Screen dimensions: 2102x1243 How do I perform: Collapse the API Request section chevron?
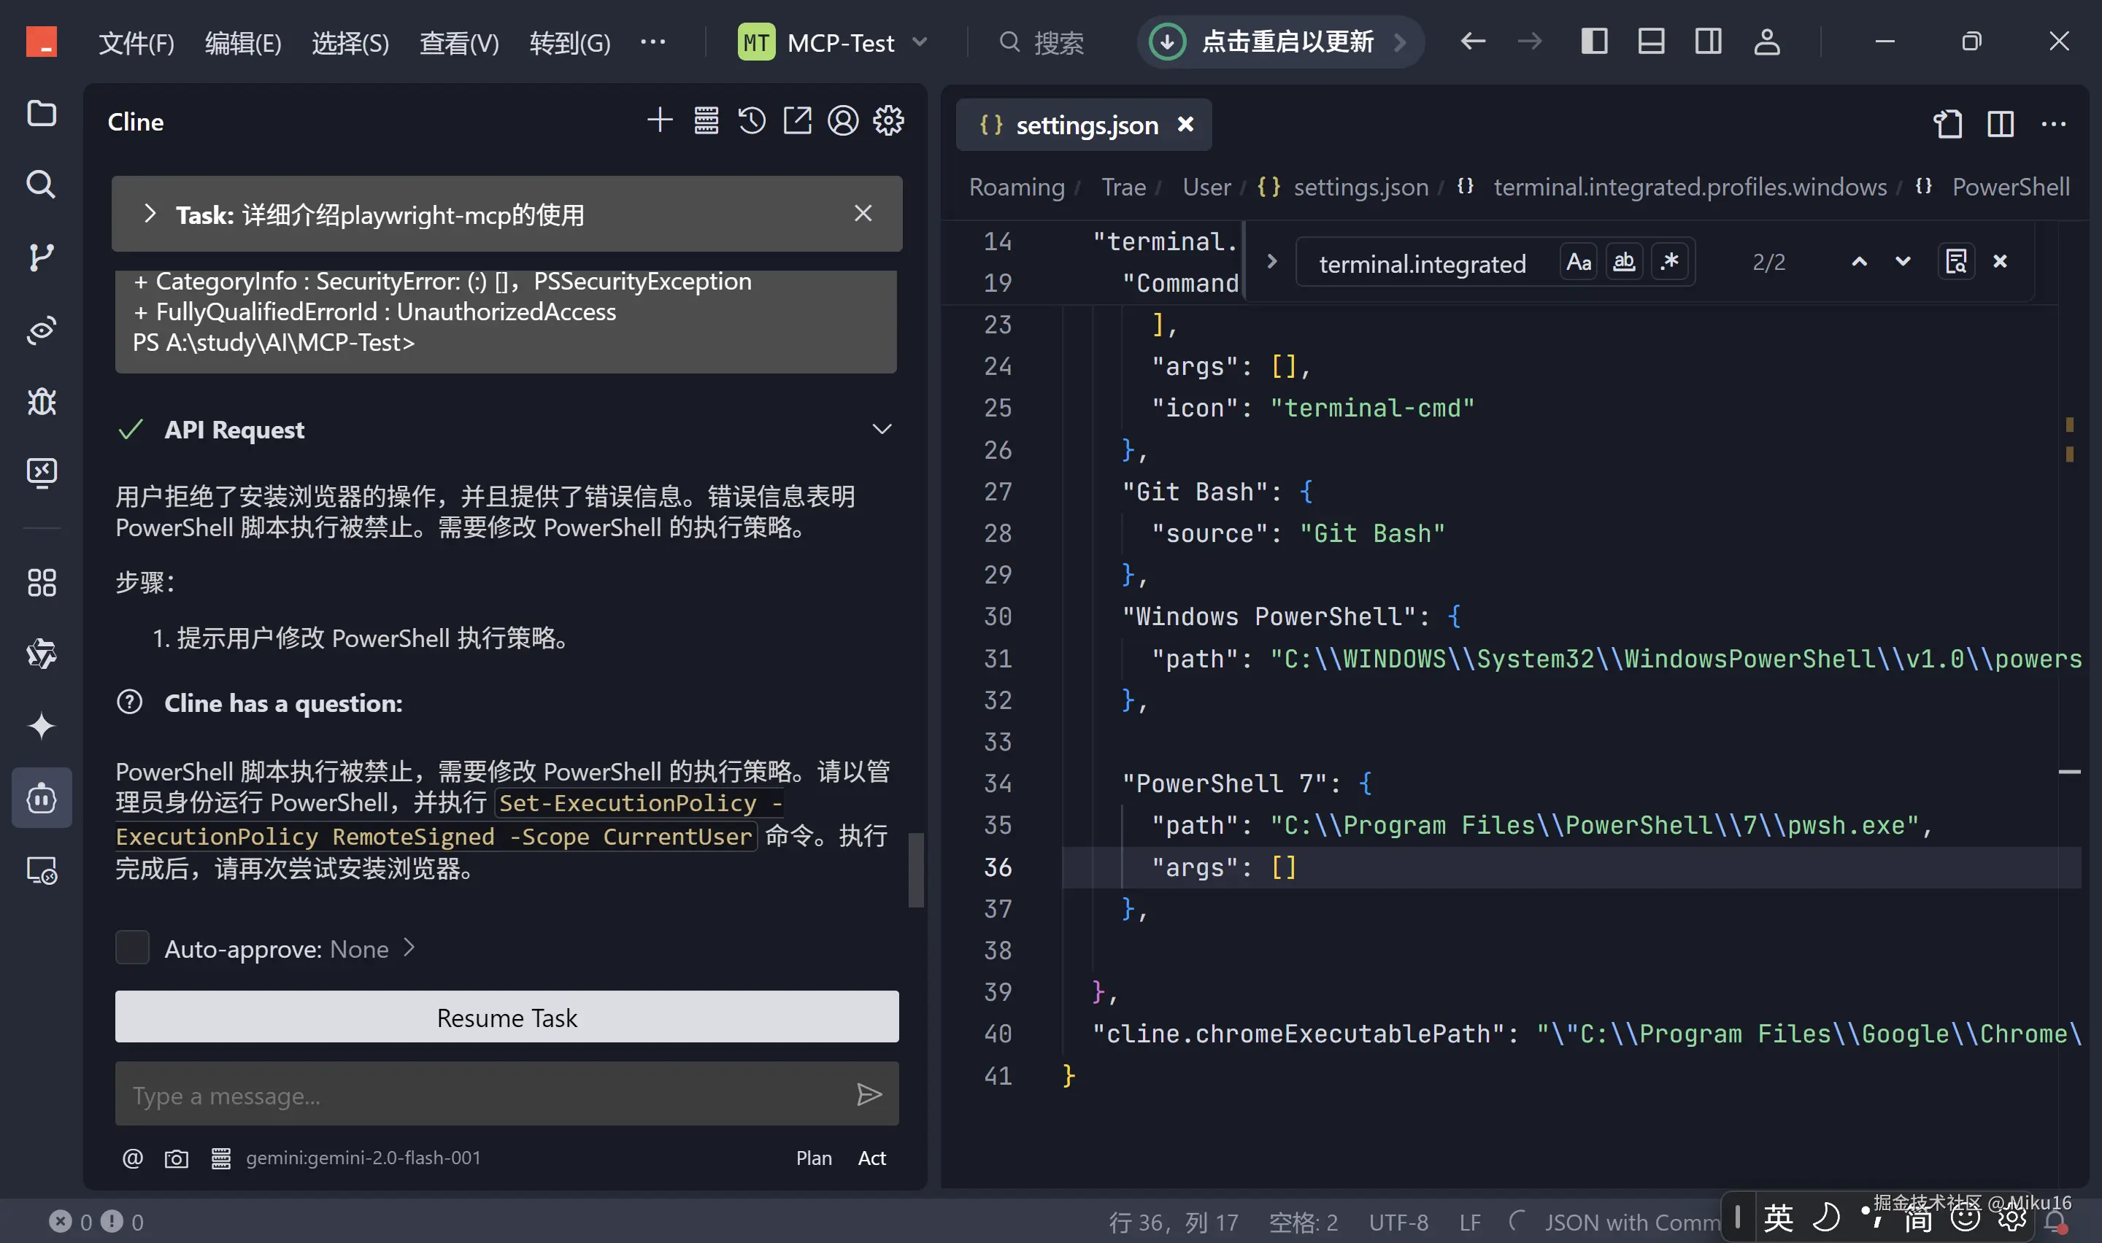pos(882,430)
